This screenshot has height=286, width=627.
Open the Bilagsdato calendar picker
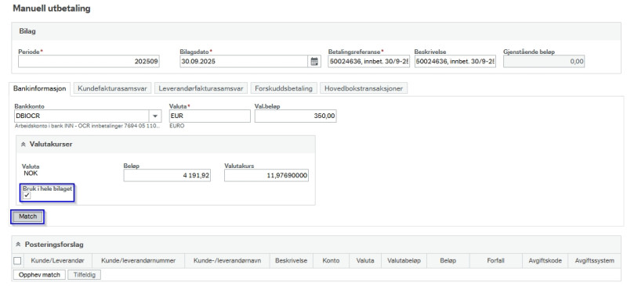(x=314, y=62)
